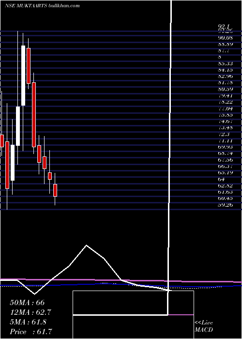Click the 'NSE MUKTAARTS bullkhan.com' title text
The width and height of the screenshot is (242, 339).
[x=42, y=6]
